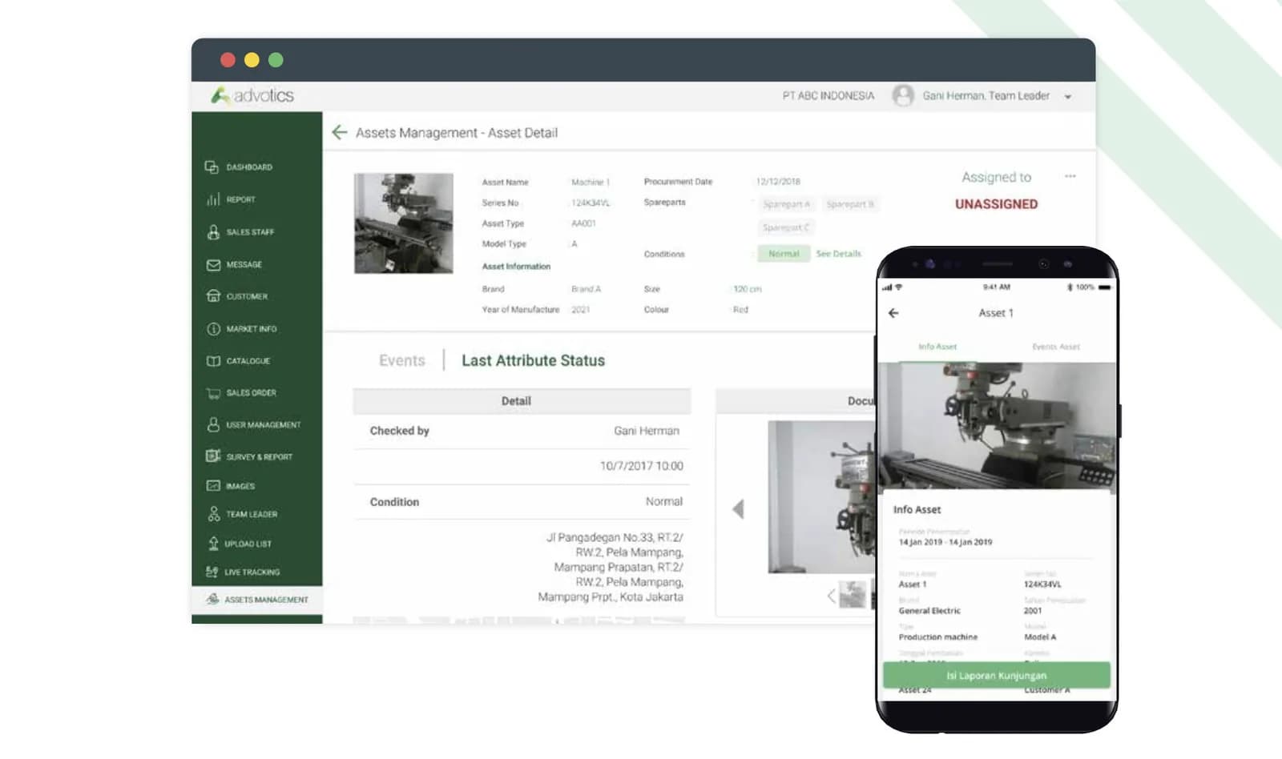Click the Checked by Gani Herman value

647,431
